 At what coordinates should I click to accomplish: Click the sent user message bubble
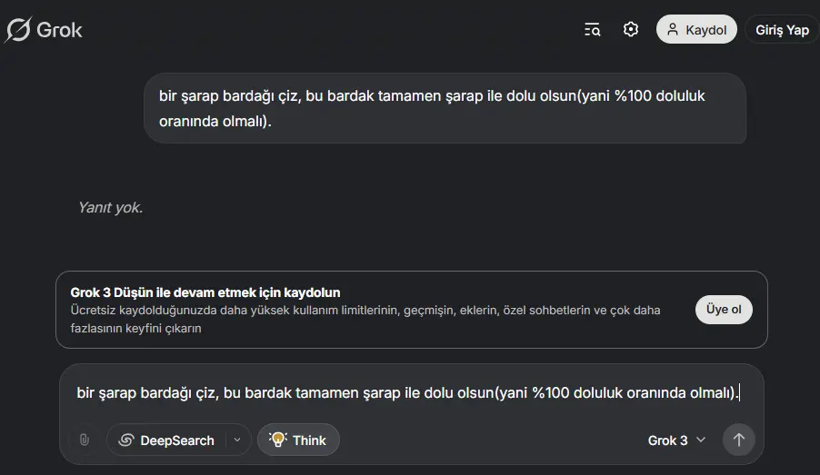[445, 108]
